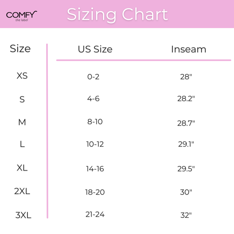Click the 2XL size row label
The height and width of the screenshot is (234, 234).
[x=22, y=191]
